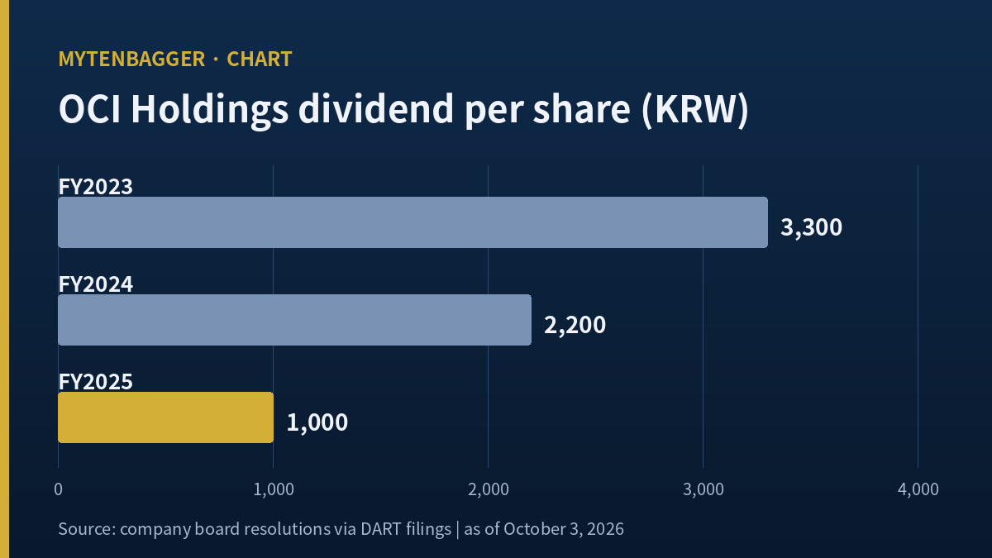Click the x-axis tick label "2,000"

[488, 489]
